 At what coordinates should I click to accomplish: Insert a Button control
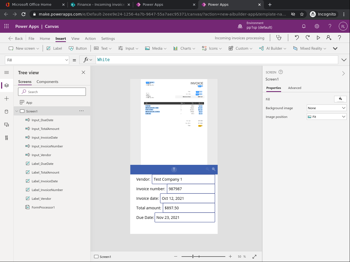[78, 48]
